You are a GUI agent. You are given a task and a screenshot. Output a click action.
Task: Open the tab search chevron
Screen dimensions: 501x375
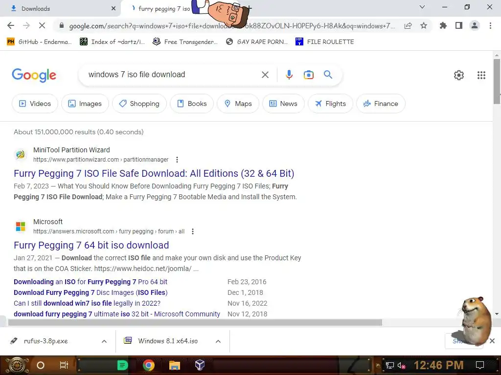click(422, 7)
